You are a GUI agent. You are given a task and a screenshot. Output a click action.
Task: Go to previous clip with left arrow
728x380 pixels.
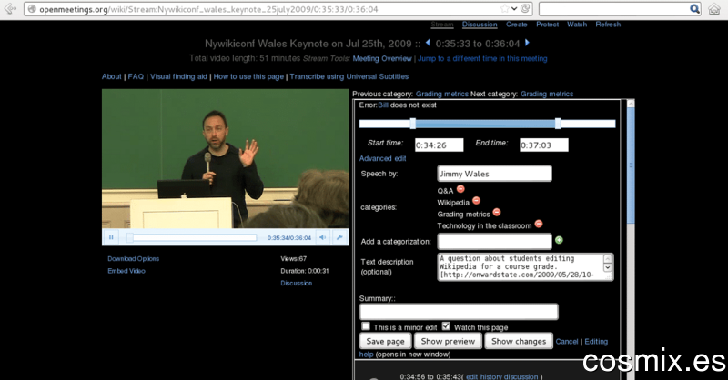pyautogui.click(x=428, y=43)
